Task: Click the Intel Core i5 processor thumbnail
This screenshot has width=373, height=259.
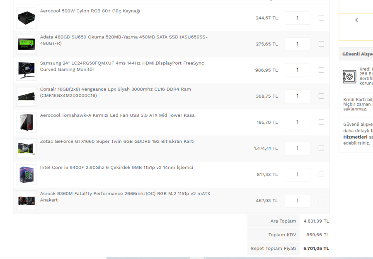Action: click(27, 175)
